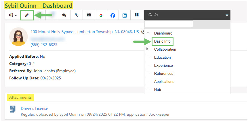
Task: Click the Applied Before: No text
Action: [27, 56]
